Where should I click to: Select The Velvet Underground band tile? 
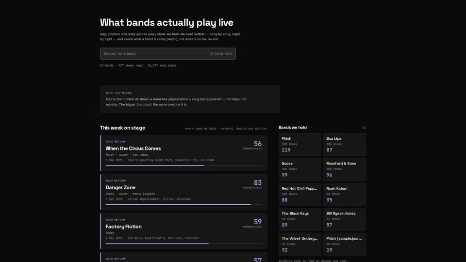pos(300,244)
